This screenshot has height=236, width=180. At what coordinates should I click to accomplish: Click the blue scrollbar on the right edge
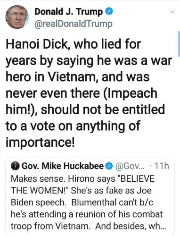tap(179, 44)
